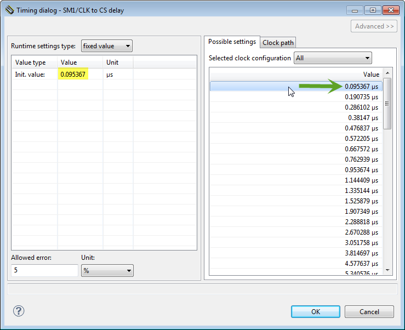Close the Timing dialog window

[390, 10]
